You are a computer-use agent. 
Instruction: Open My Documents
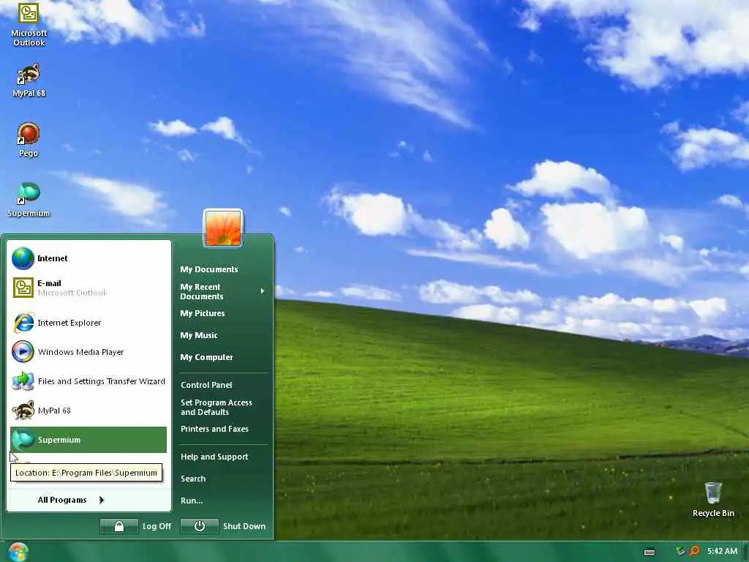(208, 269)
